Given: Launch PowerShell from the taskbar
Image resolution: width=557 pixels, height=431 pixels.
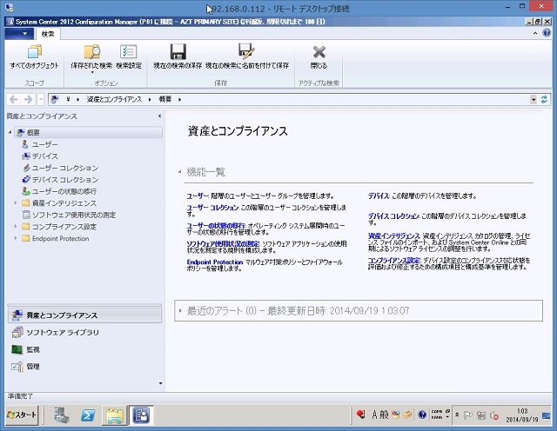Looking at the screenshot, I should (88, 415).
